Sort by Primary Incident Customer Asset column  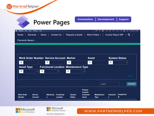click(86, 94)
